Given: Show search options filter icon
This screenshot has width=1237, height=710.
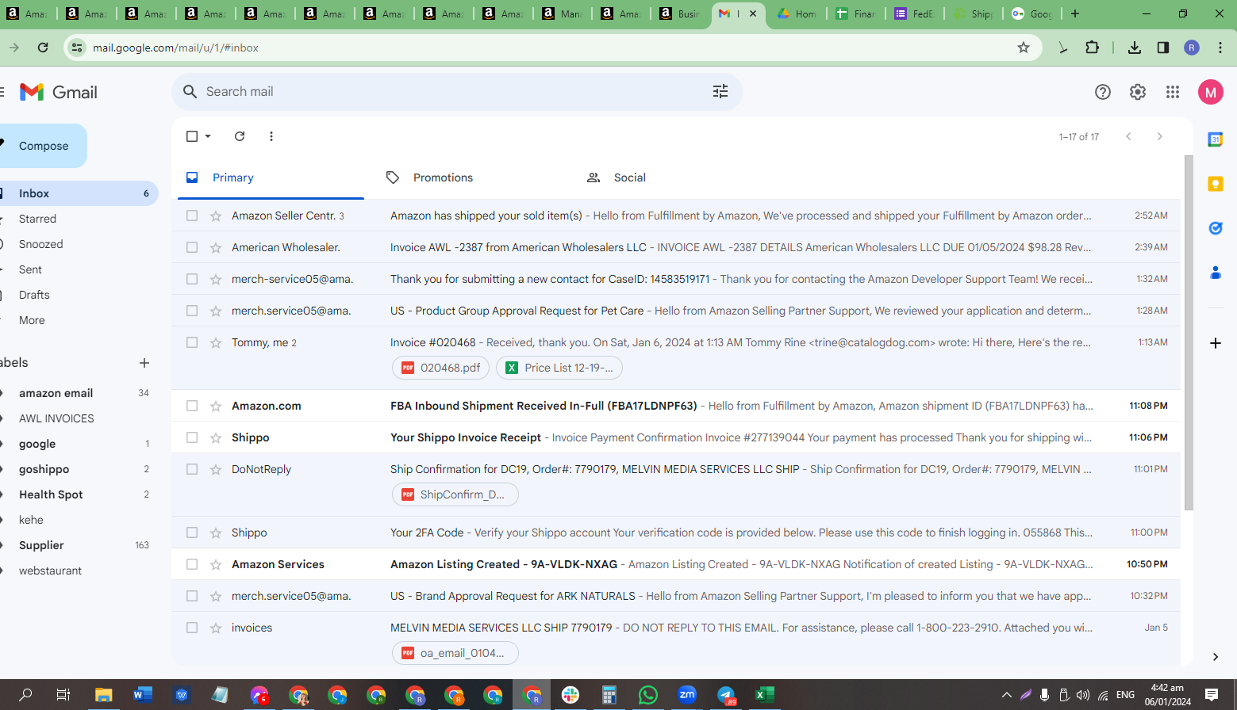Looking at the screenshot, I should click(x=720, y=92).
